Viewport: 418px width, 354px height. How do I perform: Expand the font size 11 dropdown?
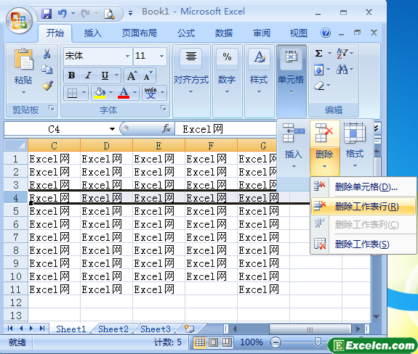[x=161, y=56]
